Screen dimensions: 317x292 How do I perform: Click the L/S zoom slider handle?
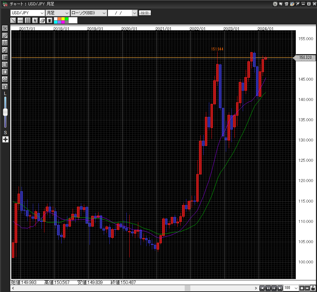tap(5, 112)
